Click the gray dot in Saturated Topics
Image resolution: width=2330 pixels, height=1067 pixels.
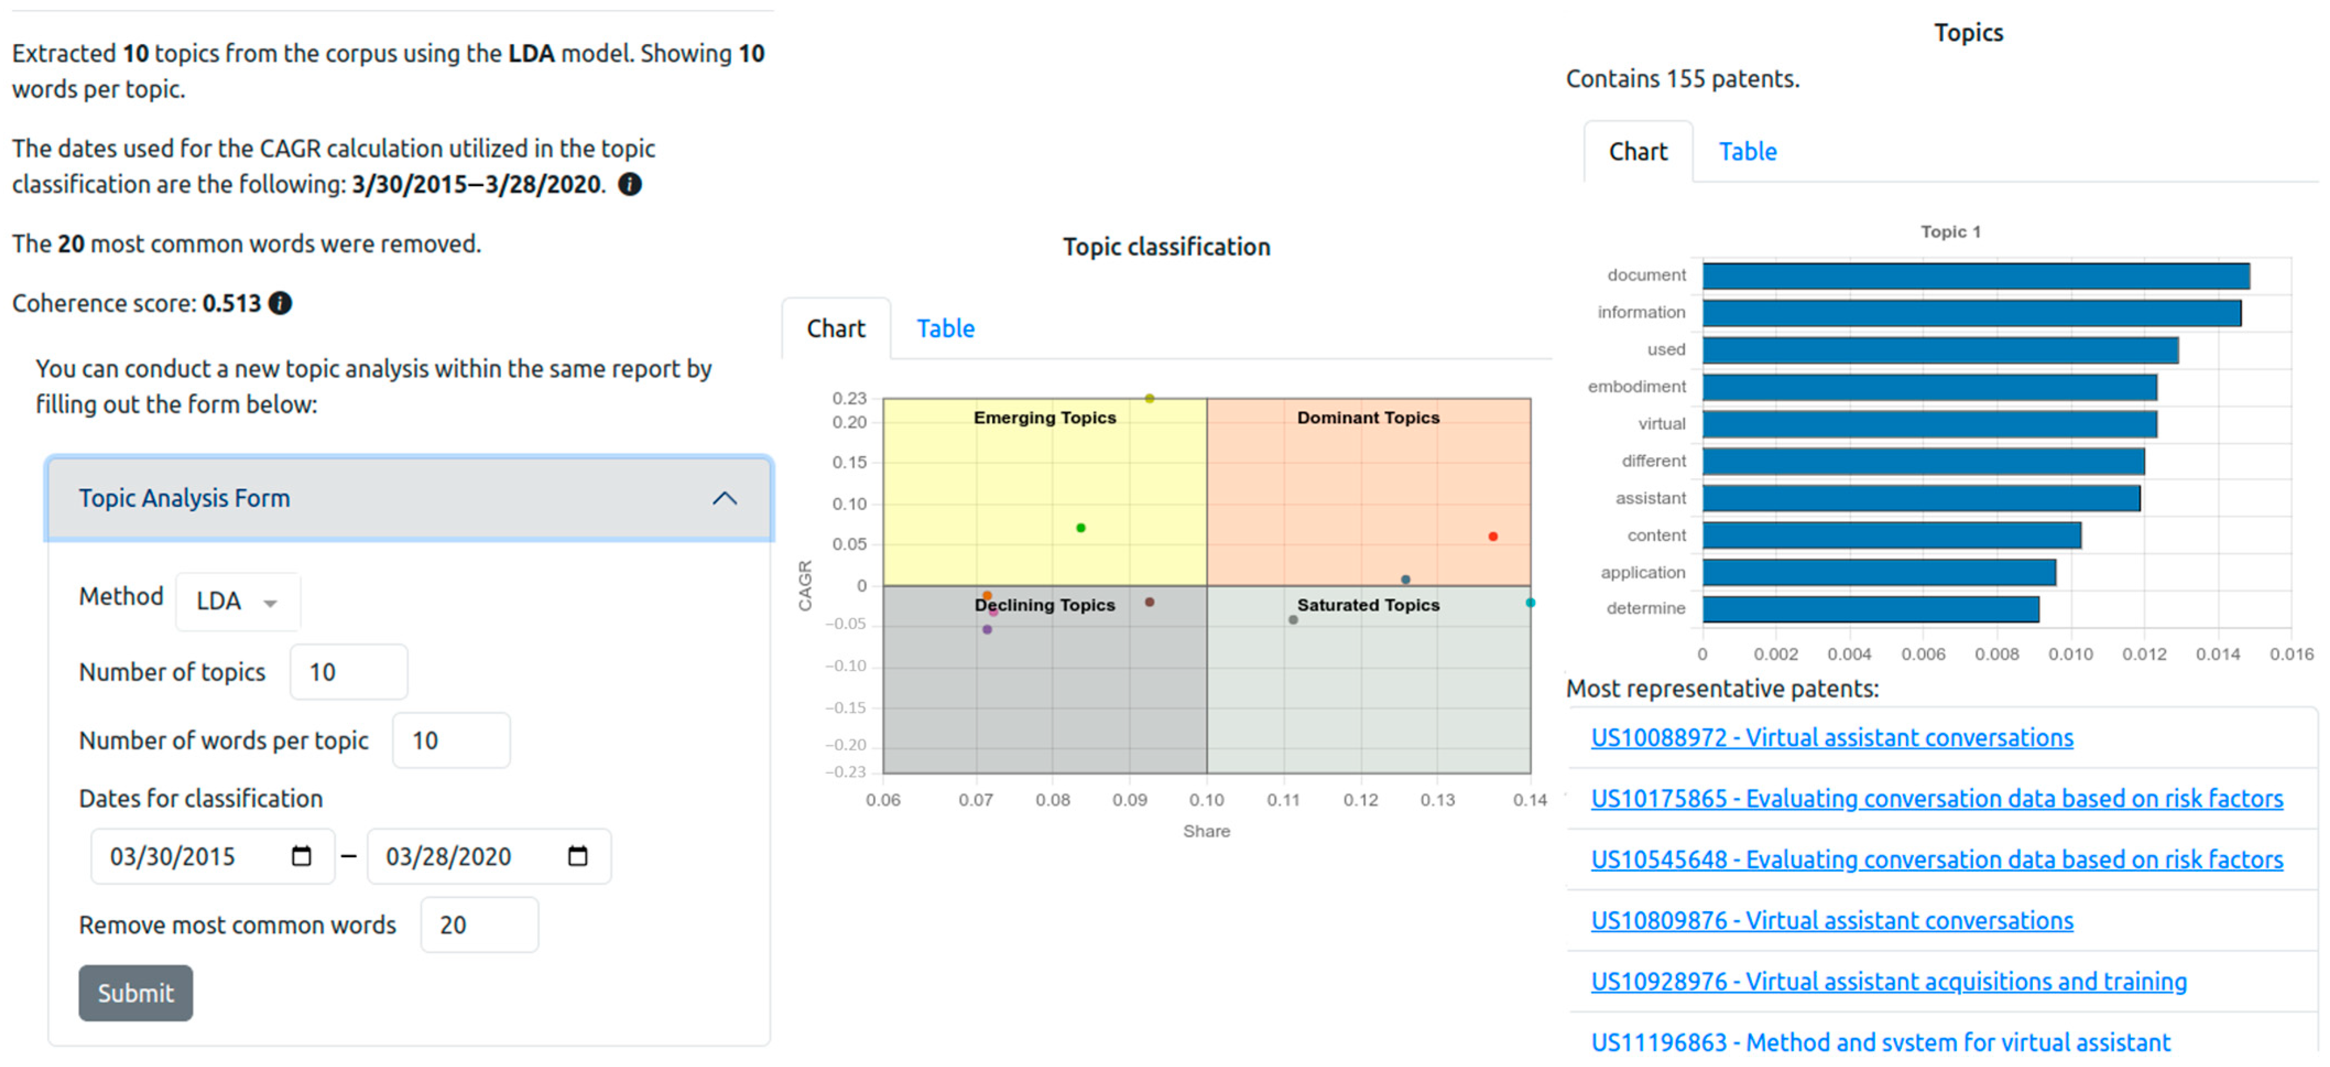1292,620
